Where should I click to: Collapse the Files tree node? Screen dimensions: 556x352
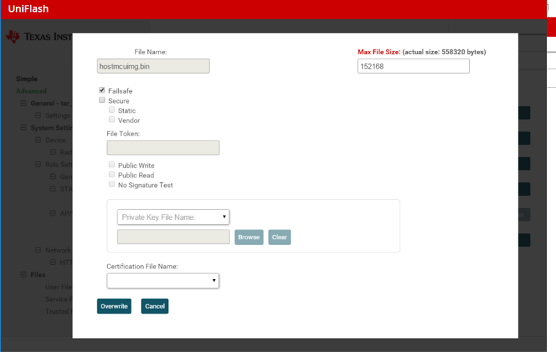pos(23,275)
